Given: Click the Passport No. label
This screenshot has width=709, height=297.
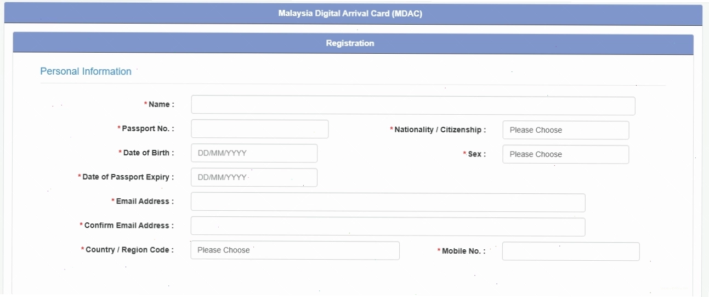Looking at the screenshot, I should 146,128.
